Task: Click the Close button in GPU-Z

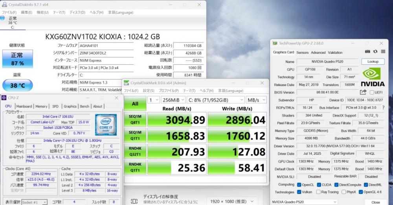Action: (375, 202)
